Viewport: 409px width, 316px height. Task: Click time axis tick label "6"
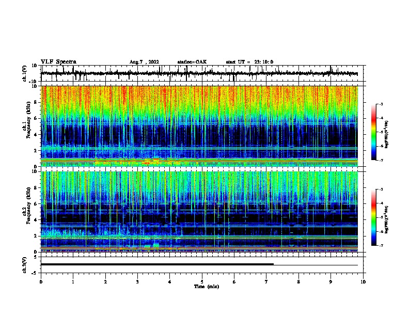234,282
